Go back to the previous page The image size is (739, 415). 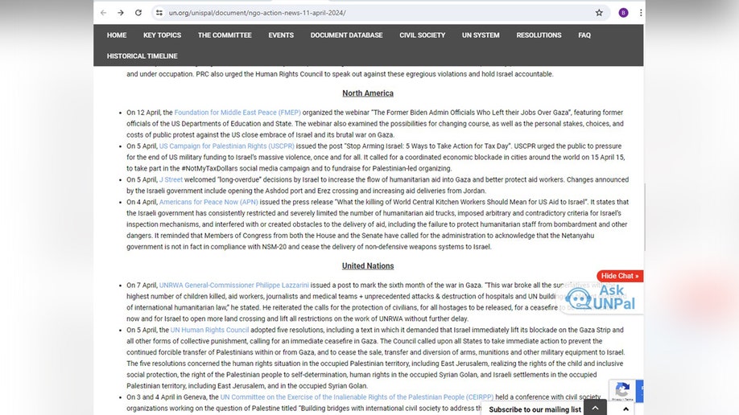(x=103, y=13)
